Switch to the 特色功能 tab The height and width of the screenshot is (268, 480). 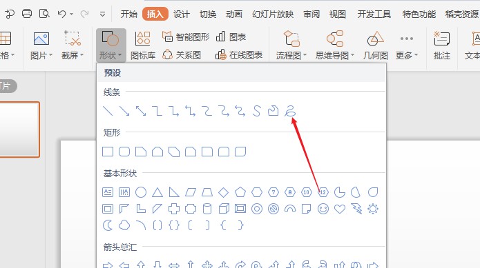[419, 14]
